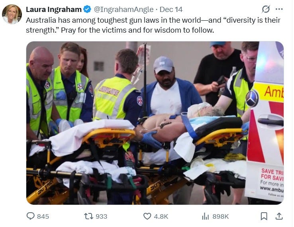Screen dimensions: 294x227
Task: Open the three-dot more options menu
Action: 279,9
